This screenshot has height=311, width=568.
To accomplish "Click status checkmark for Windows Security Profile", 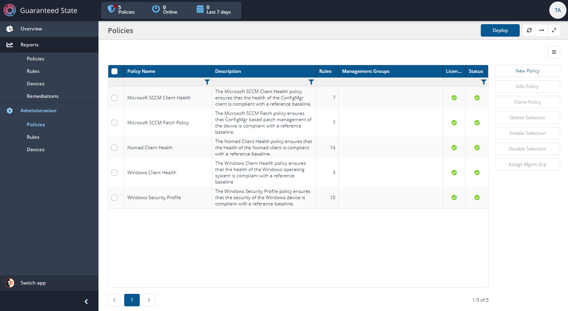I will 477,198.
